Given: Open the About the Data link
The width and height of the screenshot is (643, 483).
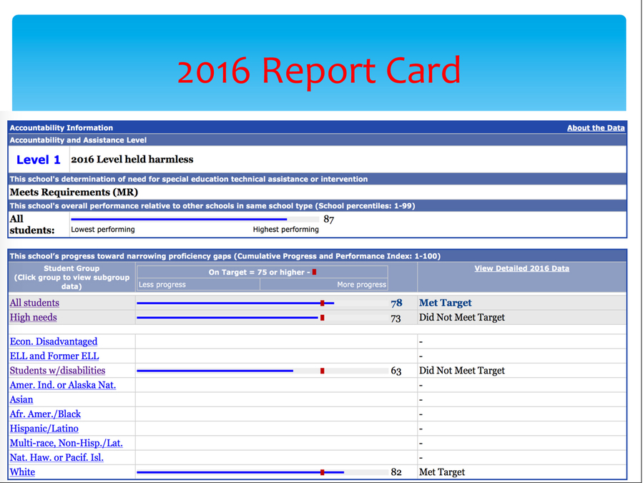Looking at the screenshot, I should 595,128.
